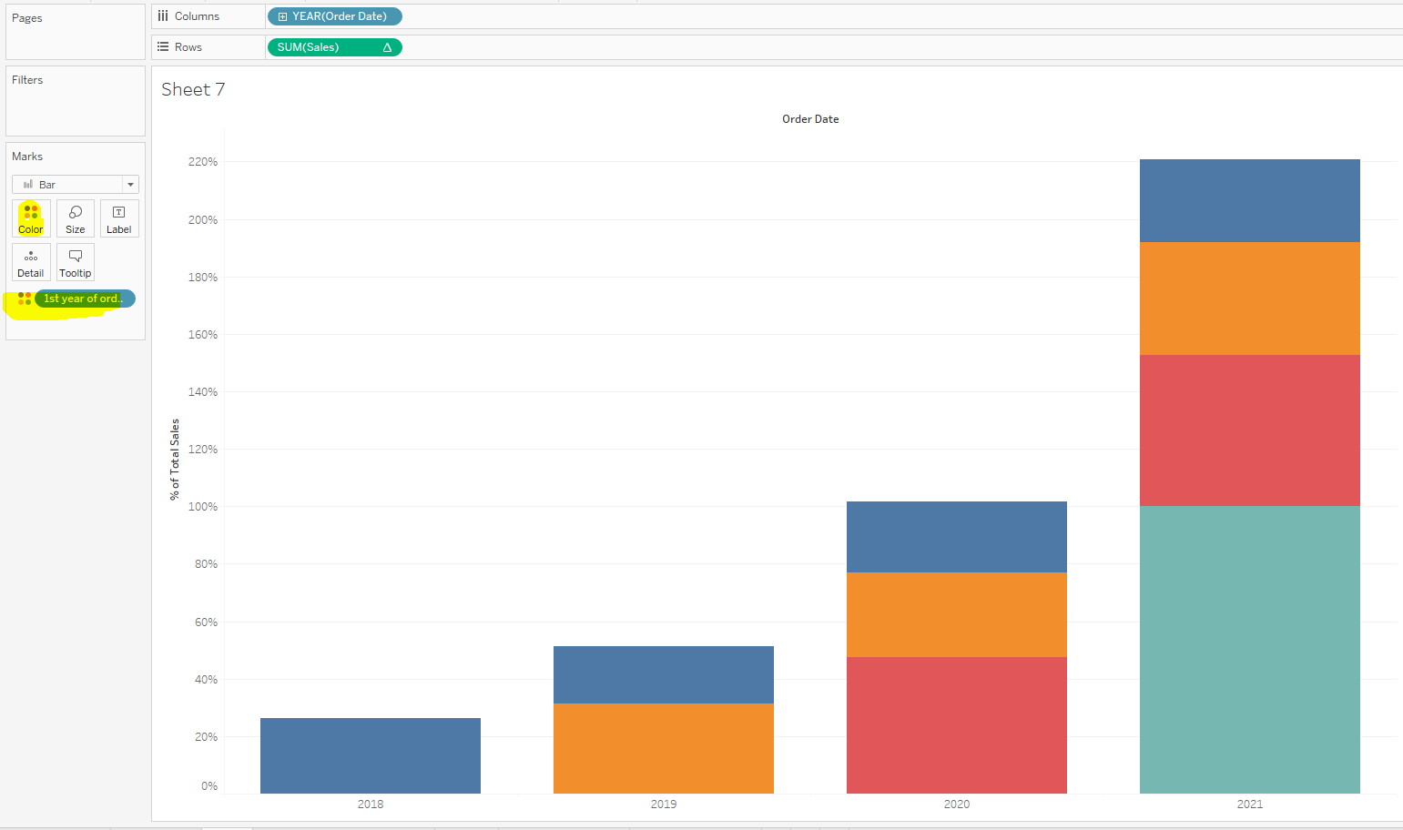Select the red segment of the 2021 bar
Image resolution: width=1403 pixels, height=830 pixels.
click(x=1250, y=430)
